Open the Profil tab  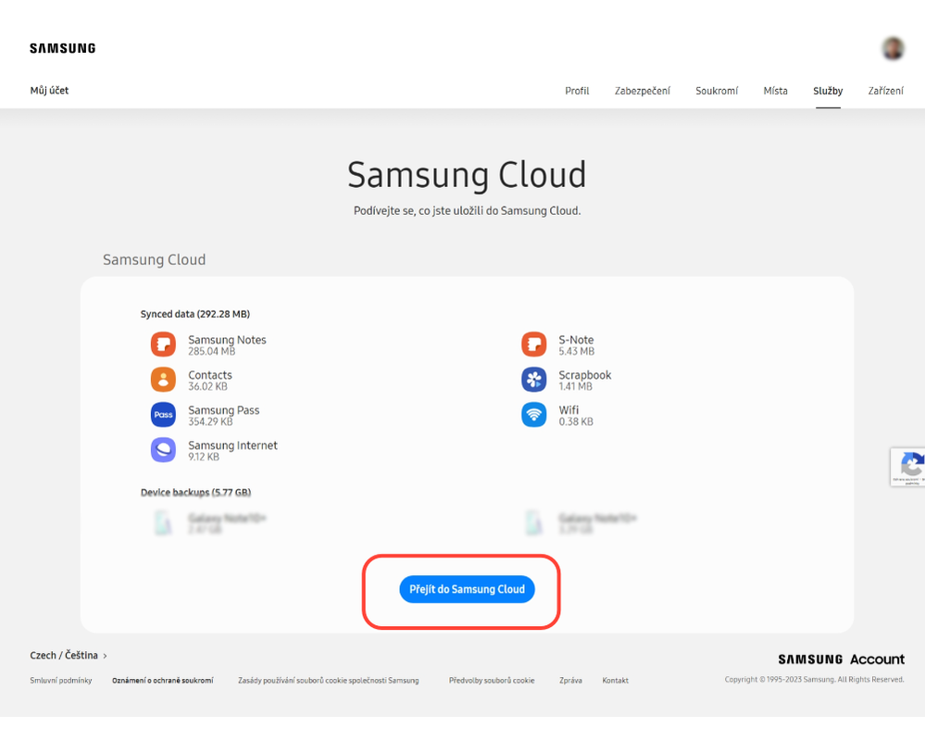tap(577, 91)
